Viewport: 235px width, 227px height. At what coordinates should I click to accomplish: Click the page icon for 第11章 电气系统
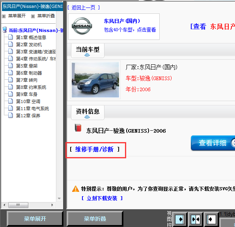tap(11, 108)
